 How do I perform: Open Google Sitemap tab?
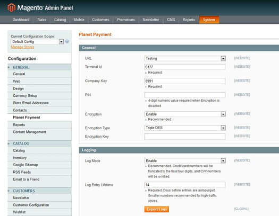[x=39, y=165]
